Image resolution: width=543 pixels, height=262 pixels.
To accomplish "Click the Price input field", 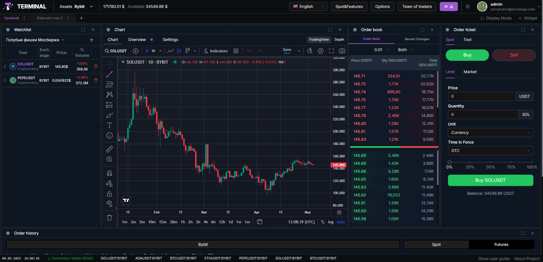I will click(x=482, y=96).
